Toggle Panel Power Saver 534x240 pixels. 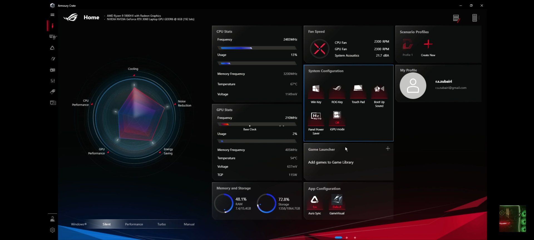point(316,118)
